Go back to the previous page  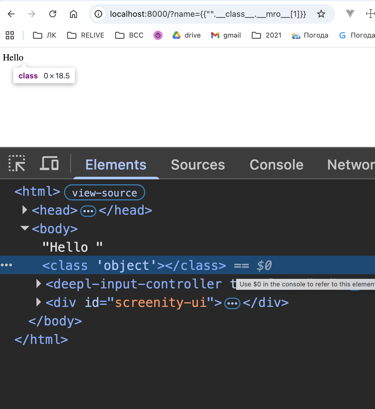coord(11,14)
